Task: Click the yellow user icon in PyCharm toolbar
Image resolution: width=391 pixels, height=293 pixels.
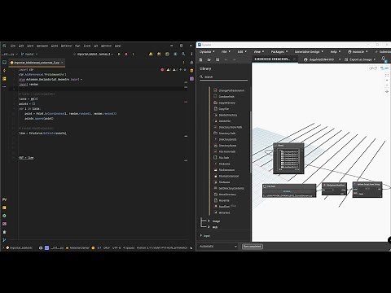Action: [151, 54]
